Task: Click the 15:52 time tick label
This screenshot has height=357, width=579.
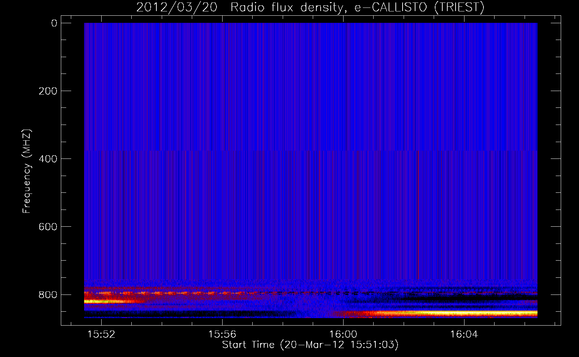Action: tap(101, 335)
